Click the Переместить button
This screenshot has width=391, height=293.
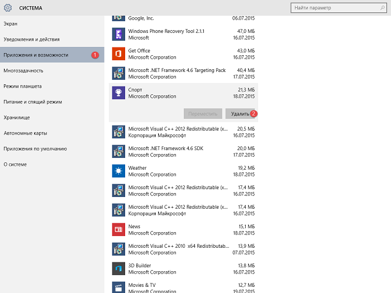click(203, 114)
